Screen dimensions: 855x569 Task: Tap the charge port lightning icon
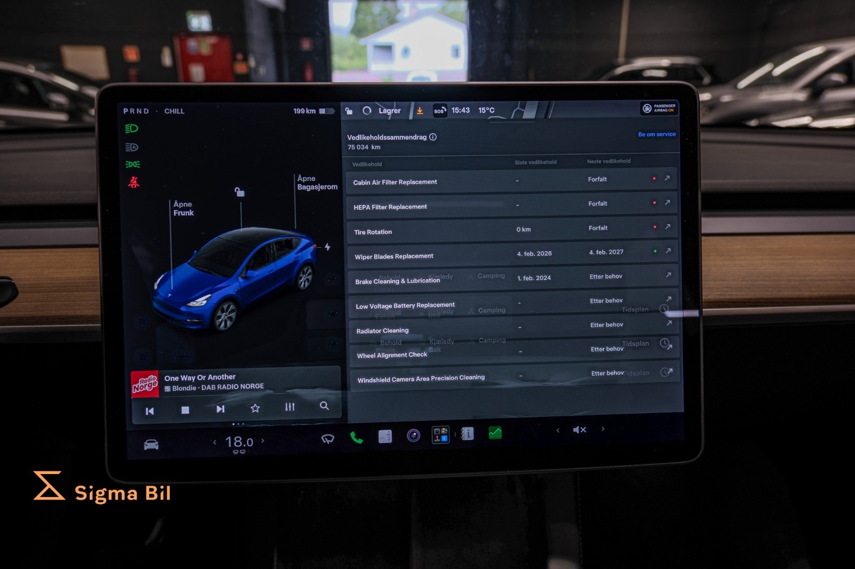tap(327, 247)
